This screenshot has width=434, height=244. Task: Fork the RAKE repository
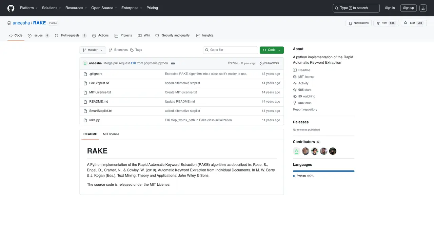(x=386, y=23)
